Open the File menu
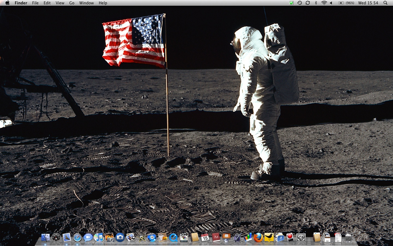This screenshot has height=246, width=393. 35,3
